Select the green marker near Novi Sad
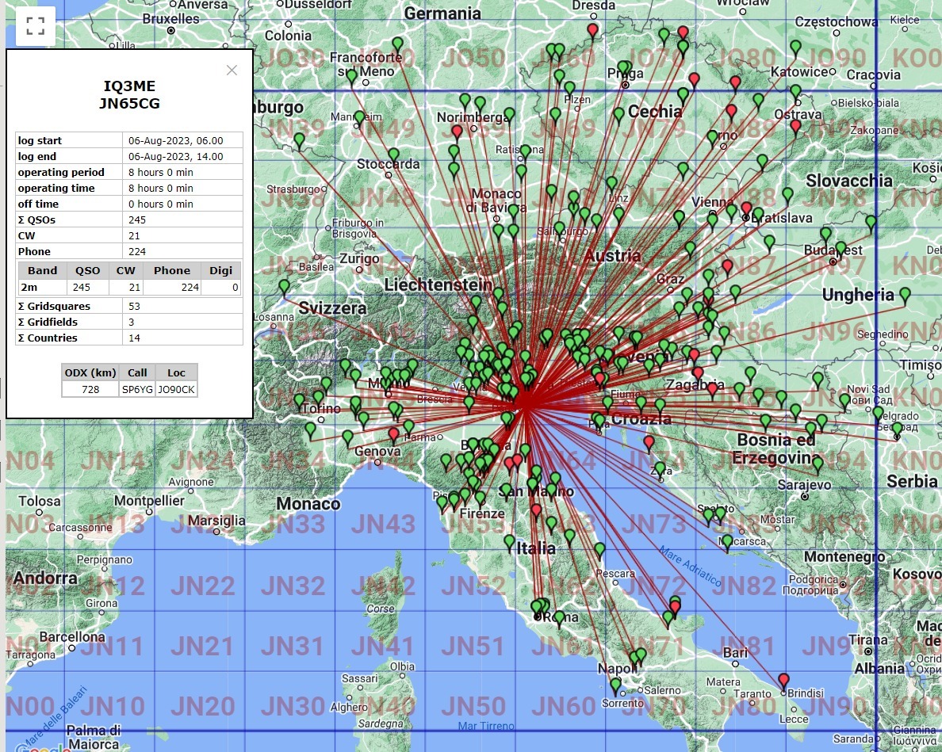 pyautogui.click(x=844, y=402)
